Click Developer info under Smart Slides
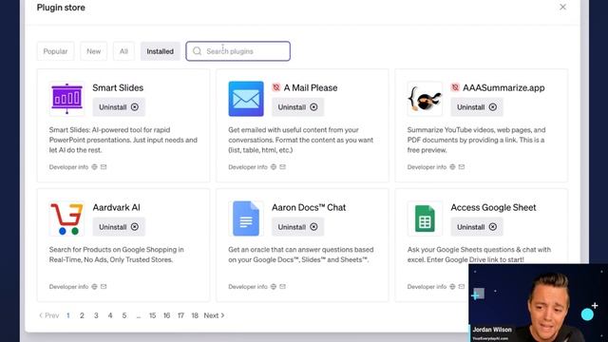 click(x=68, y=167)
